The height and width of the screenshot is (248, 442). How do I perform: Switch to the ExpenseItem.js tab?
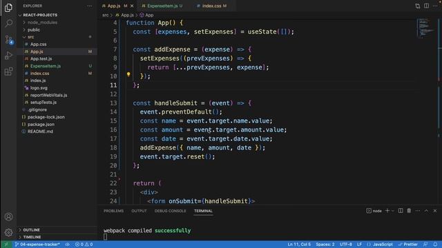pyautogui.click(x=162, y=6)
